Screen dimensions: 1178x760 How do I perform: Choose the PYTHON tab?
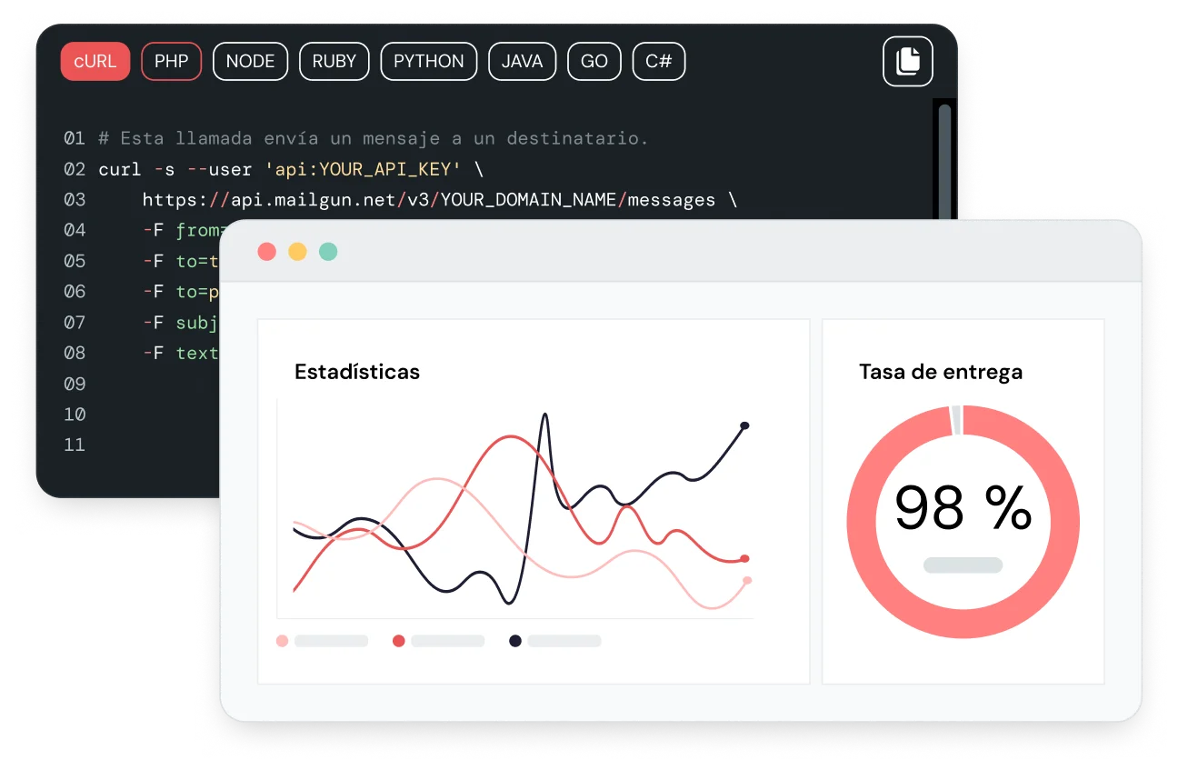(429, 61)
